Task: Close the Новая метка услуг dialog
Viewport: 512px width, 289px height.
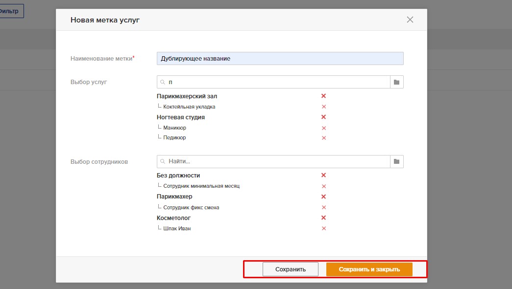Action: (x=410, y=20)
